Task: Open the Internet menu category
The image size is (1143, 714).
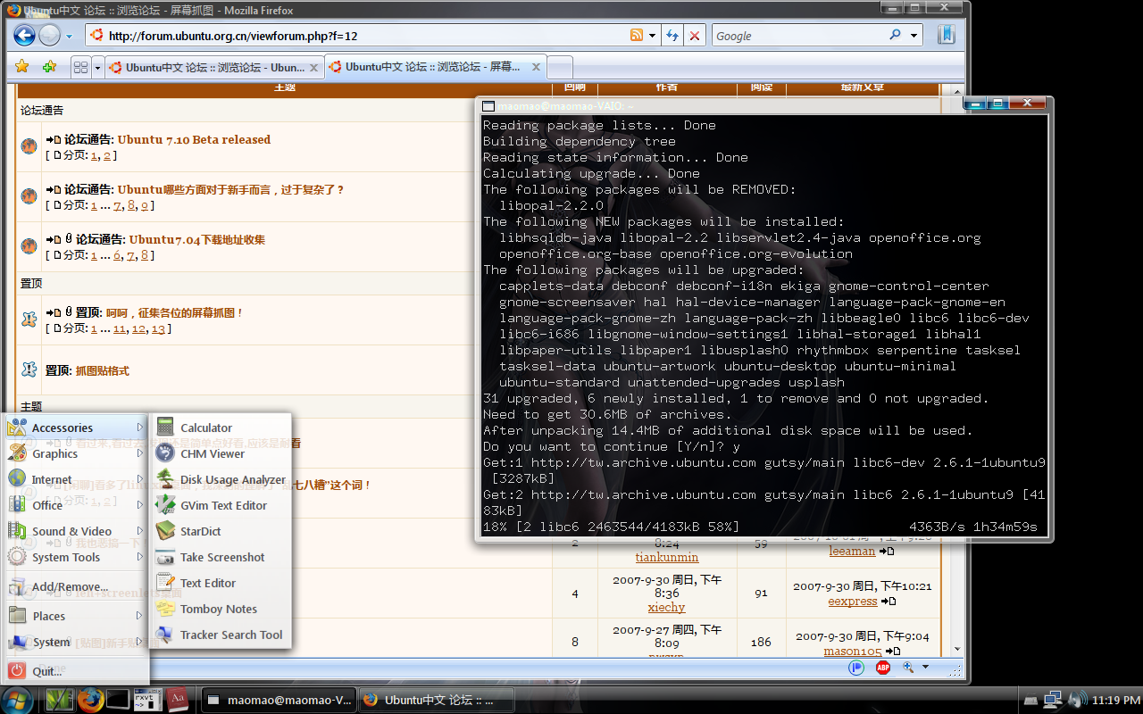Action: [76, 479]
